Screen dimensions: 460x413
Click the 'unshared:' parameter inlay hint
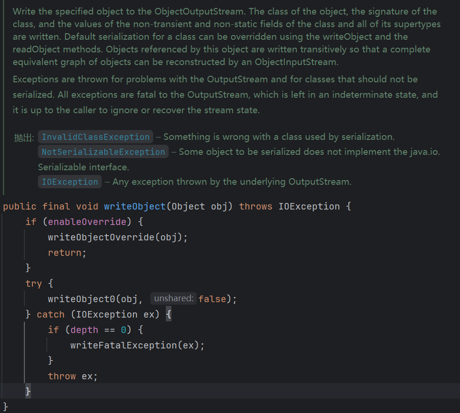(x=173, y=298)
